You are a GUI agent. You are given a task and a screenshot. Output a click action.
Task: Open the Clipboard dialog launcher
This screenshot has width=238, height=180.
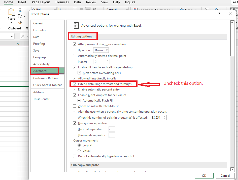click(x=27, y=28)
